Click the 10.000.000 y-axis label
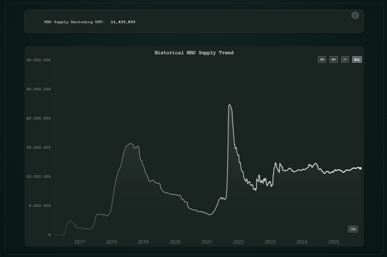This screenshot has width=387, height=257. (x=39, y=176)
